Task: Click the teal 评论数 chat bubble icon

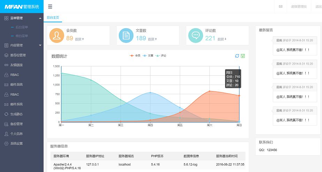Action: click(195, 36)
